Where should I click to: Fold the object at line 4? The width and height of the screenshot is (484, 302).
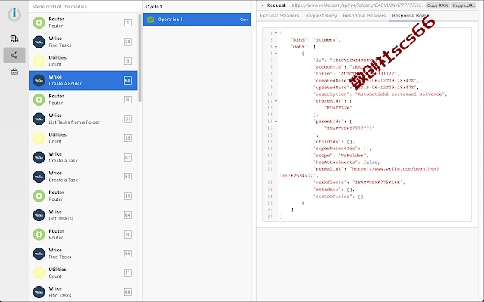click(x=275, y=54)
